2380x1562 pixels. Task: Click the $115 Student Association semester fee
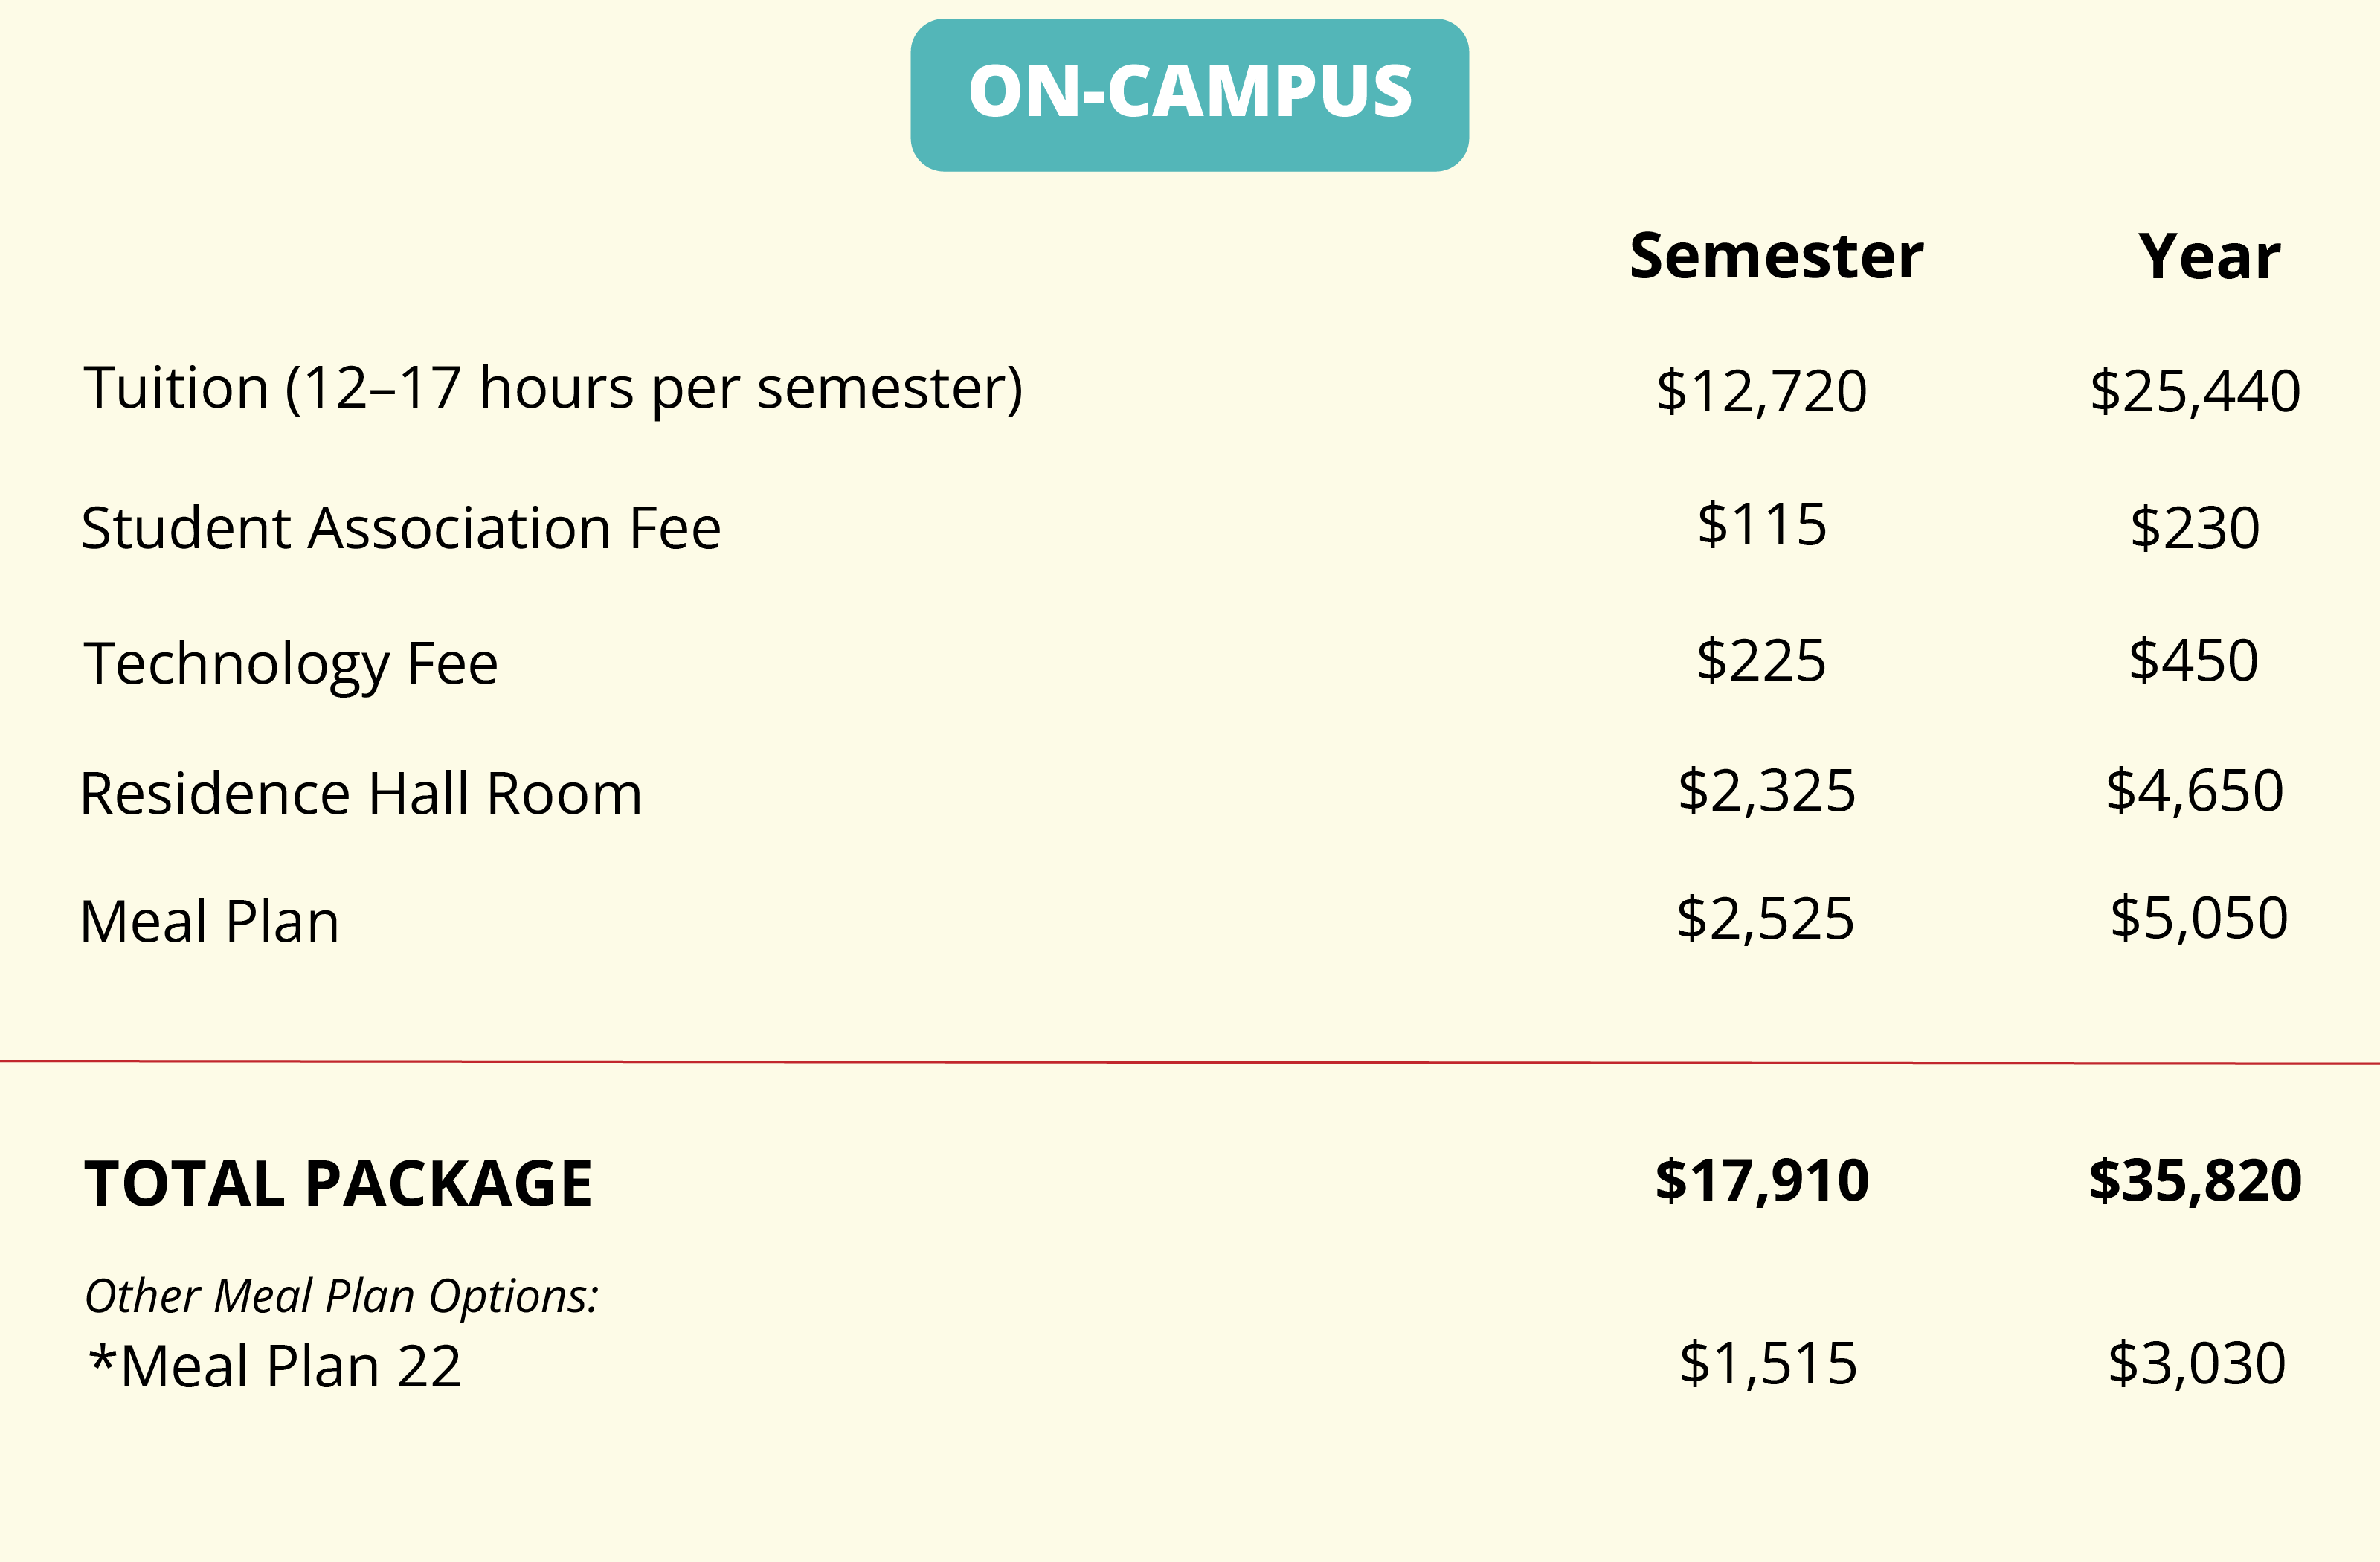(1762, 524)
